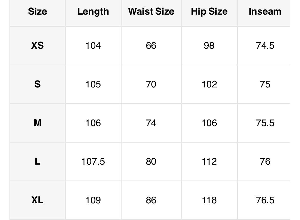Click the M waist size value 74
The width and height of the screenshot is (300, 220).
point(151,123)
